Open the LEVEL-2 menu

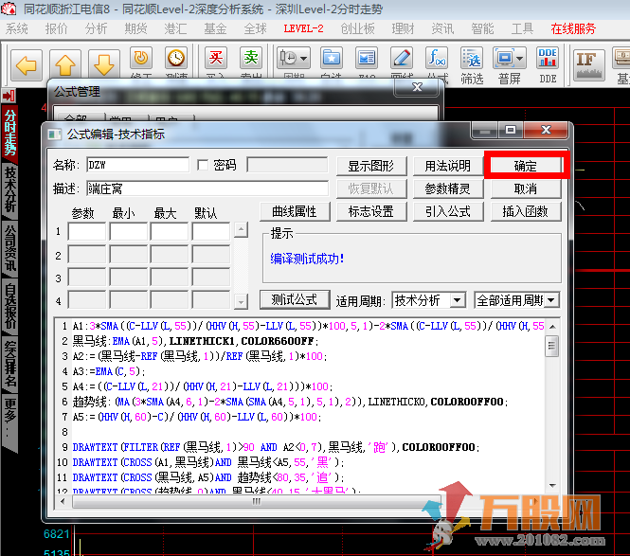coord(303,28)
